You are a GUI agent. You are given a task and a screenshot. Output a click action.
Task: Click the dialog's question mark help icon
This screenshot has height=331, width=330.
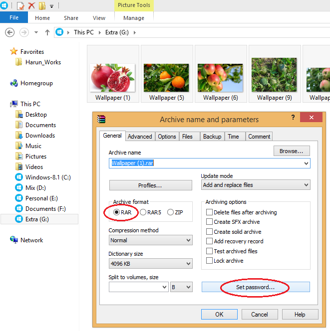pos(293,117)
